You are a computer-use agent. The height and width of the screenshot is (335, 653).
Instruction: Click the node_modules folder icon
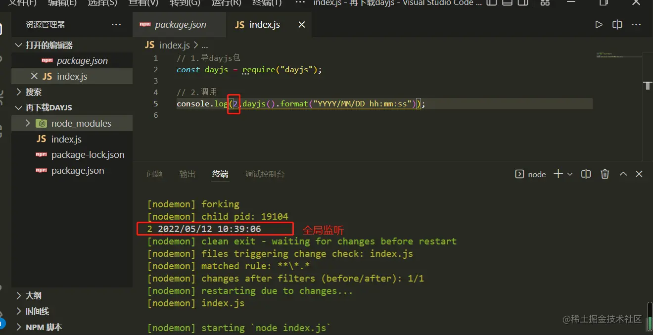pos(42,123)
